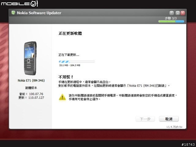196x147 pixels.
Task: Click the download progress bar
Action: click(77, 62)
